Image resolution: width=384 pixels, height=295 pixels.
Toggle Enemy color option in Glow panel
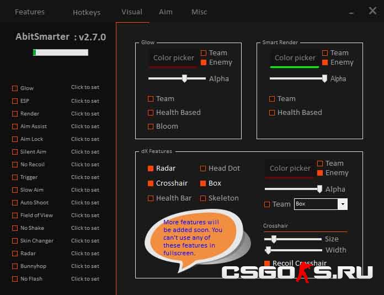[x=203, y=62]
